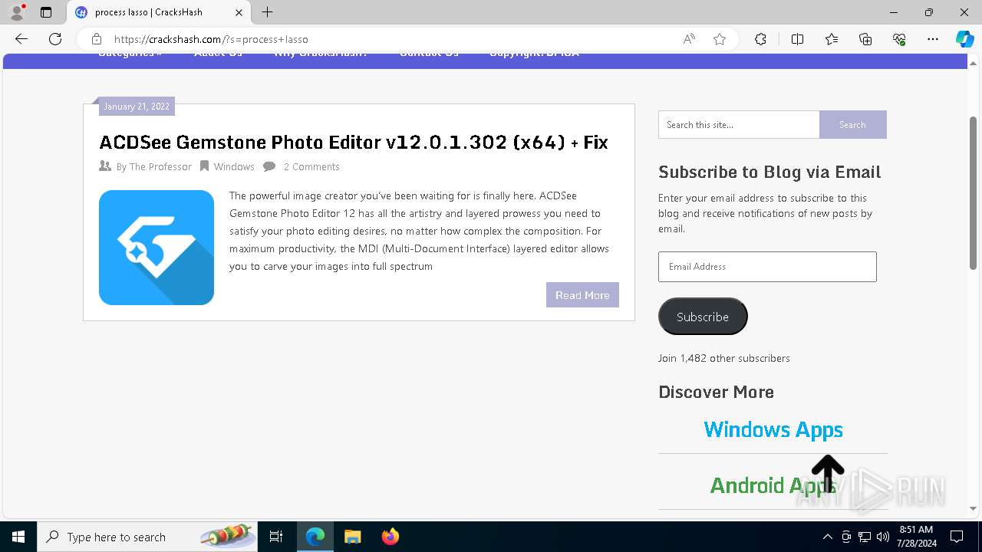
Task: Open the Android Apps link
Action: (773, 485)
